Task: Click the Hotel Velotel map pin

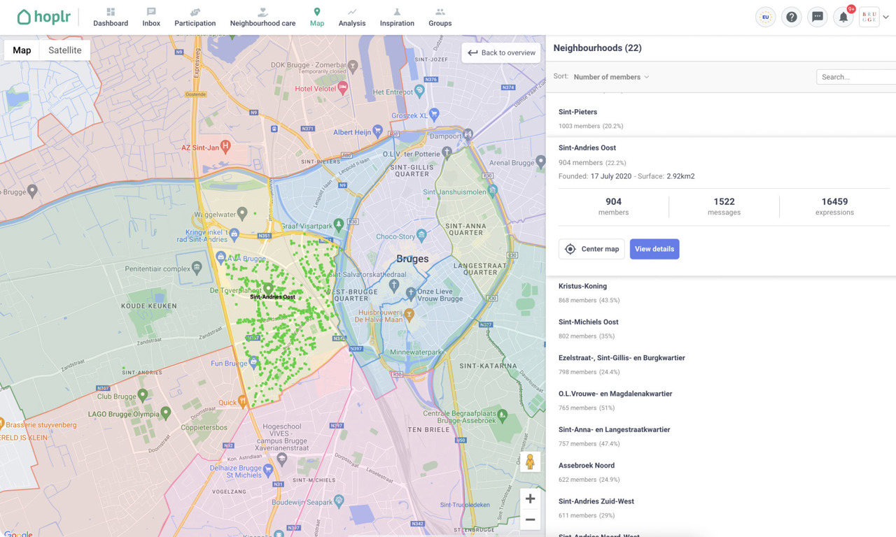Action: (343, 87)
